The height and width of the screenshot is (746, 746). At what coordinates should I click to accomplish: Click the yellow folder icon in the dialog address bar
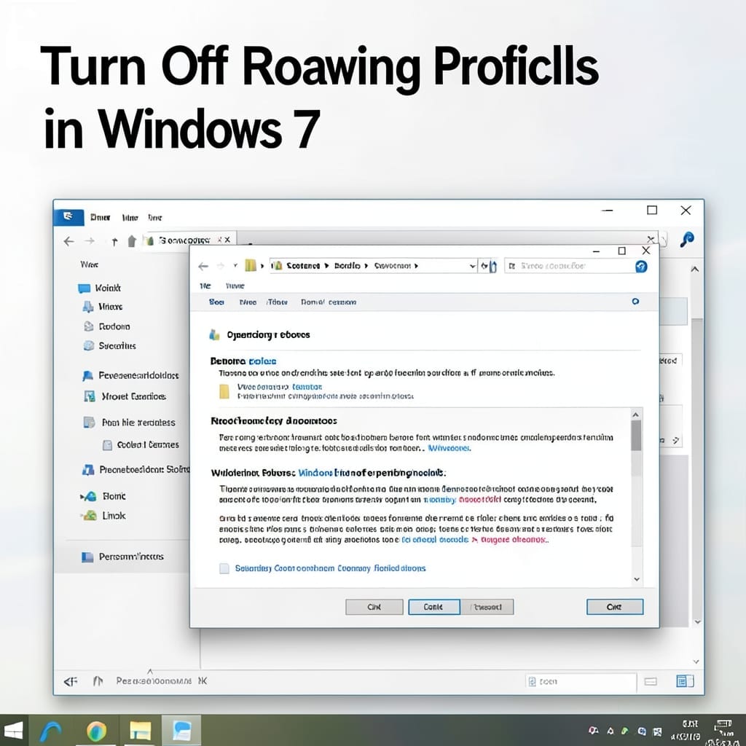click(251, 265)
